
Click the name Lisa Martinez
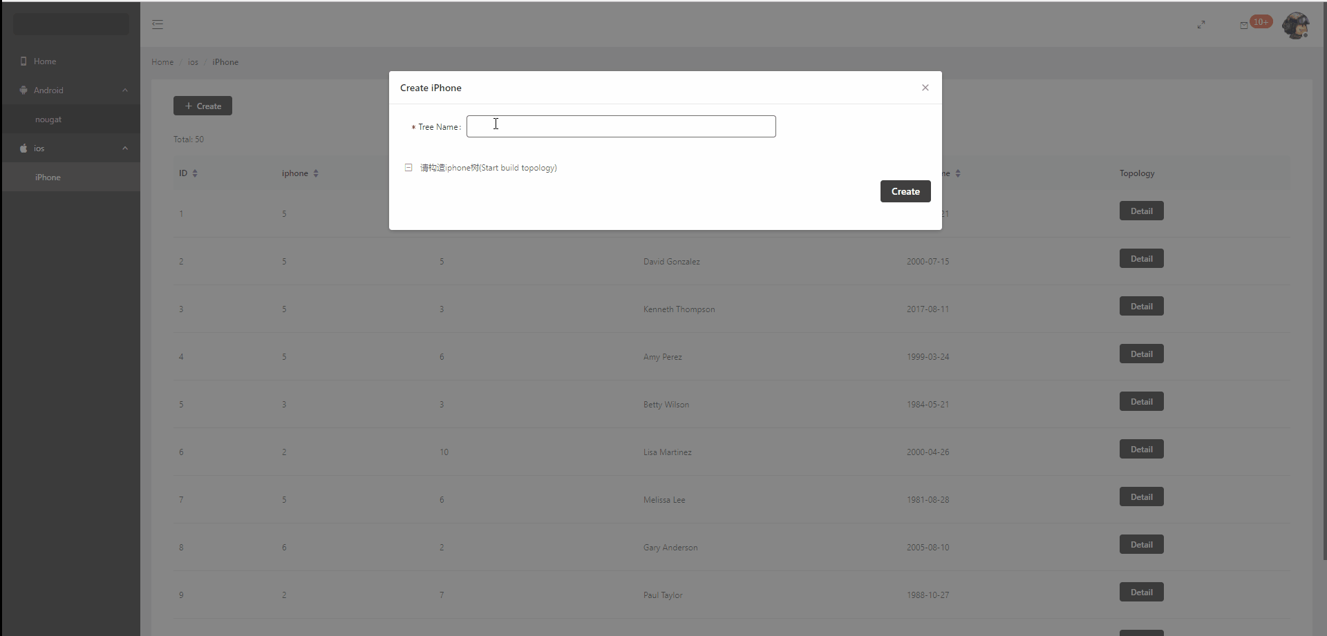pos(668,452)
